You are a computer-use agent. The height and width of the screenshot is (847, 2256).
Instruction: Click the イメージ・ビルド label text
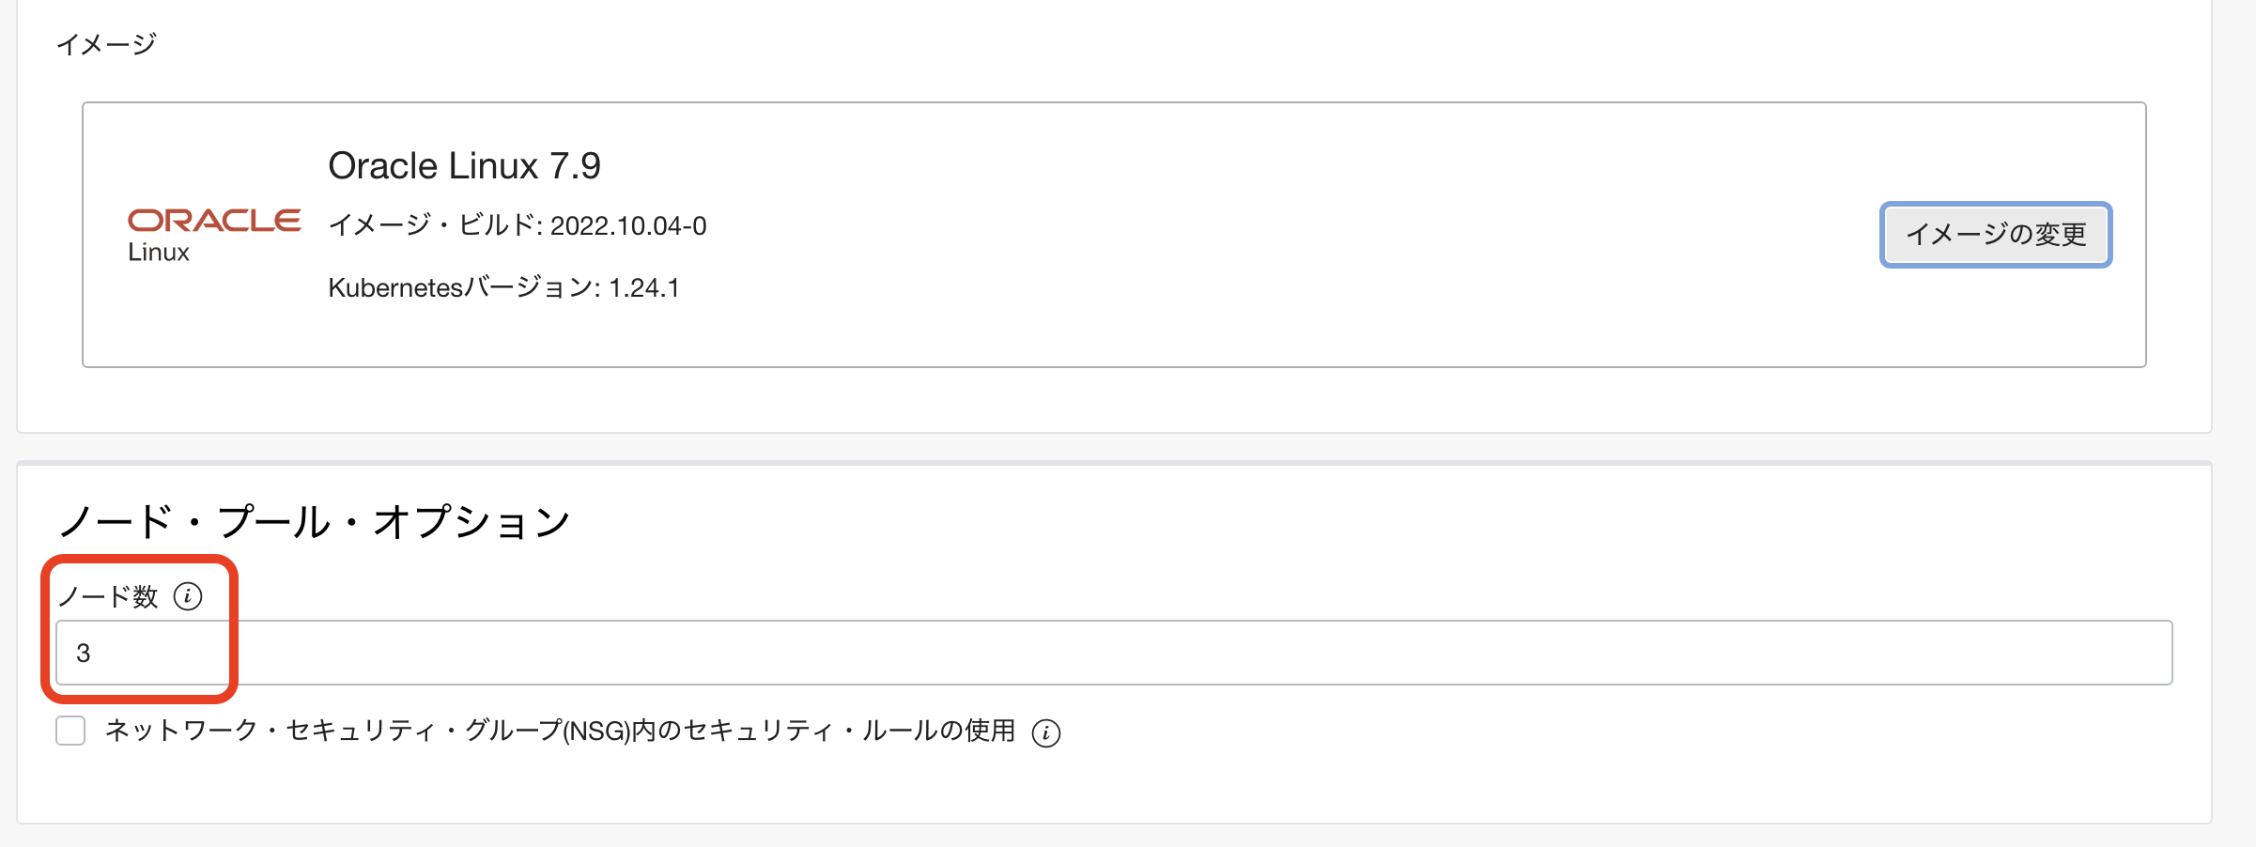tap(432, 225)
